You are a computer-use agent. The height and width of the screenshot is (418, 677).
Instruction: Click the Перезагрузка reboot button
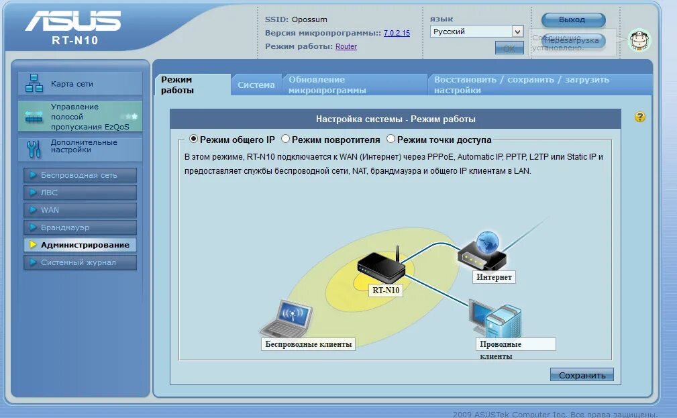tap(574, 40)
